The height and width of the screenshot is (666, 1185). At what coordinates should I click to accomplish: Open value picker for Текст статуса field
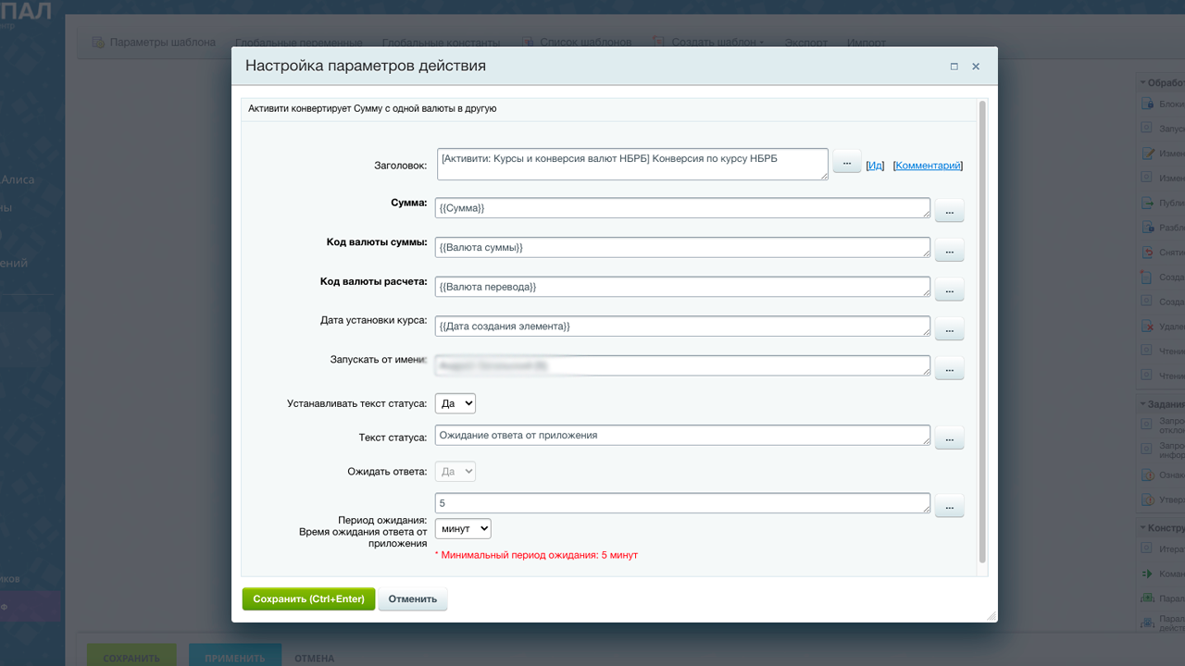pyautogui.click(x=949, y=438)
